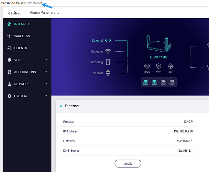Click the Repeater Wi-Fi icon
Viewport: 209px width, 172px height.
(108, 51)
